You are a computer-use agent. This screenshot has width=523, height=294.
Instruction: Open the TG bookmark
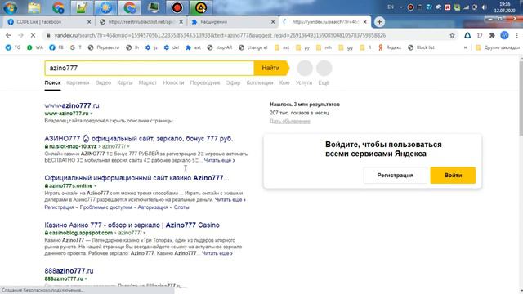click(x=13, y=47)
